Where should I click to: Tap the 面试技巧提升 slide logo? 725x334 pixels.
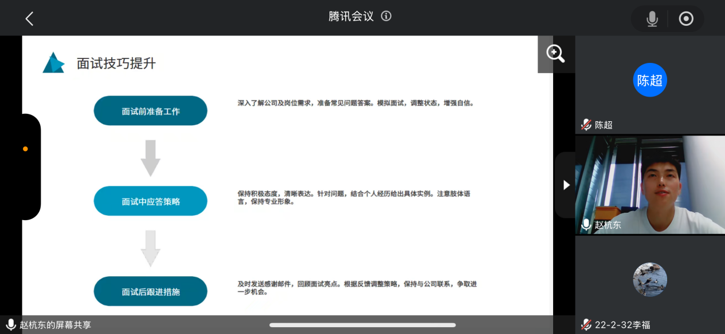(53, 63)
